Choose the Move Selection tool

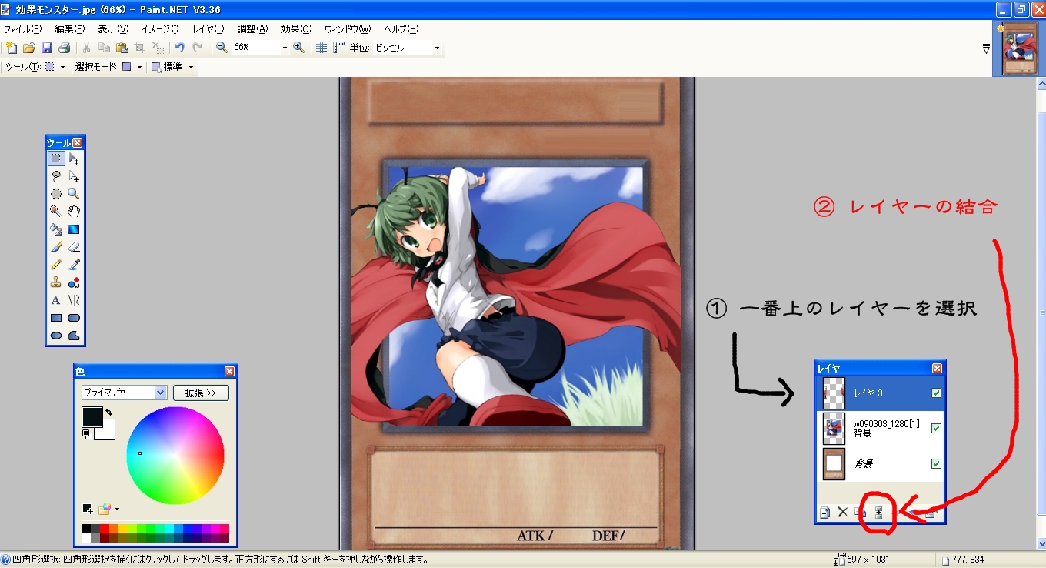(74, 176)
